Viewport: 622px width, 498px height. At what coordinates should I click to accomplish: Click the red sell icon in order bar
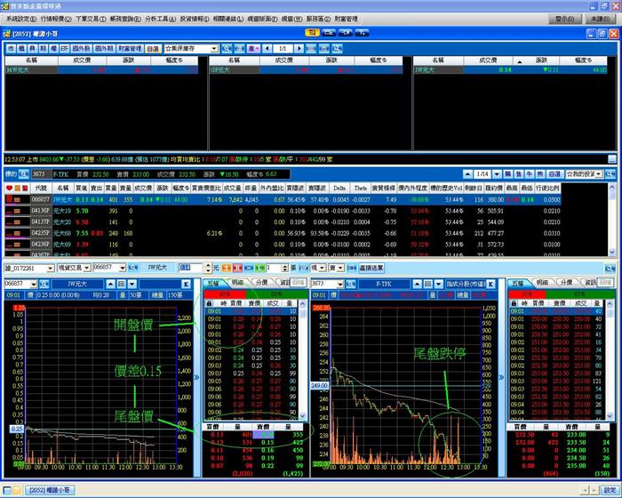pos(237,268)
